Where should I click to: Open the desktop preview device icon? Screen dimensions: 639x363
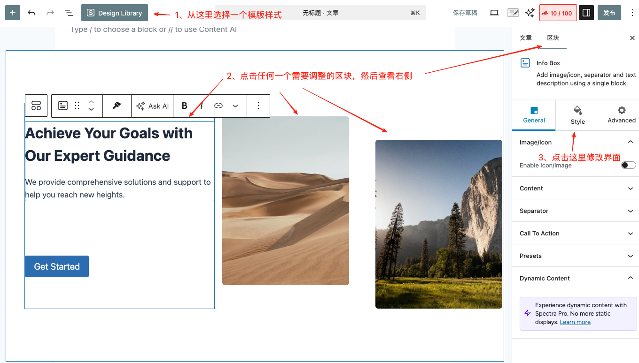pyautogui.click(x=494, y=13)
